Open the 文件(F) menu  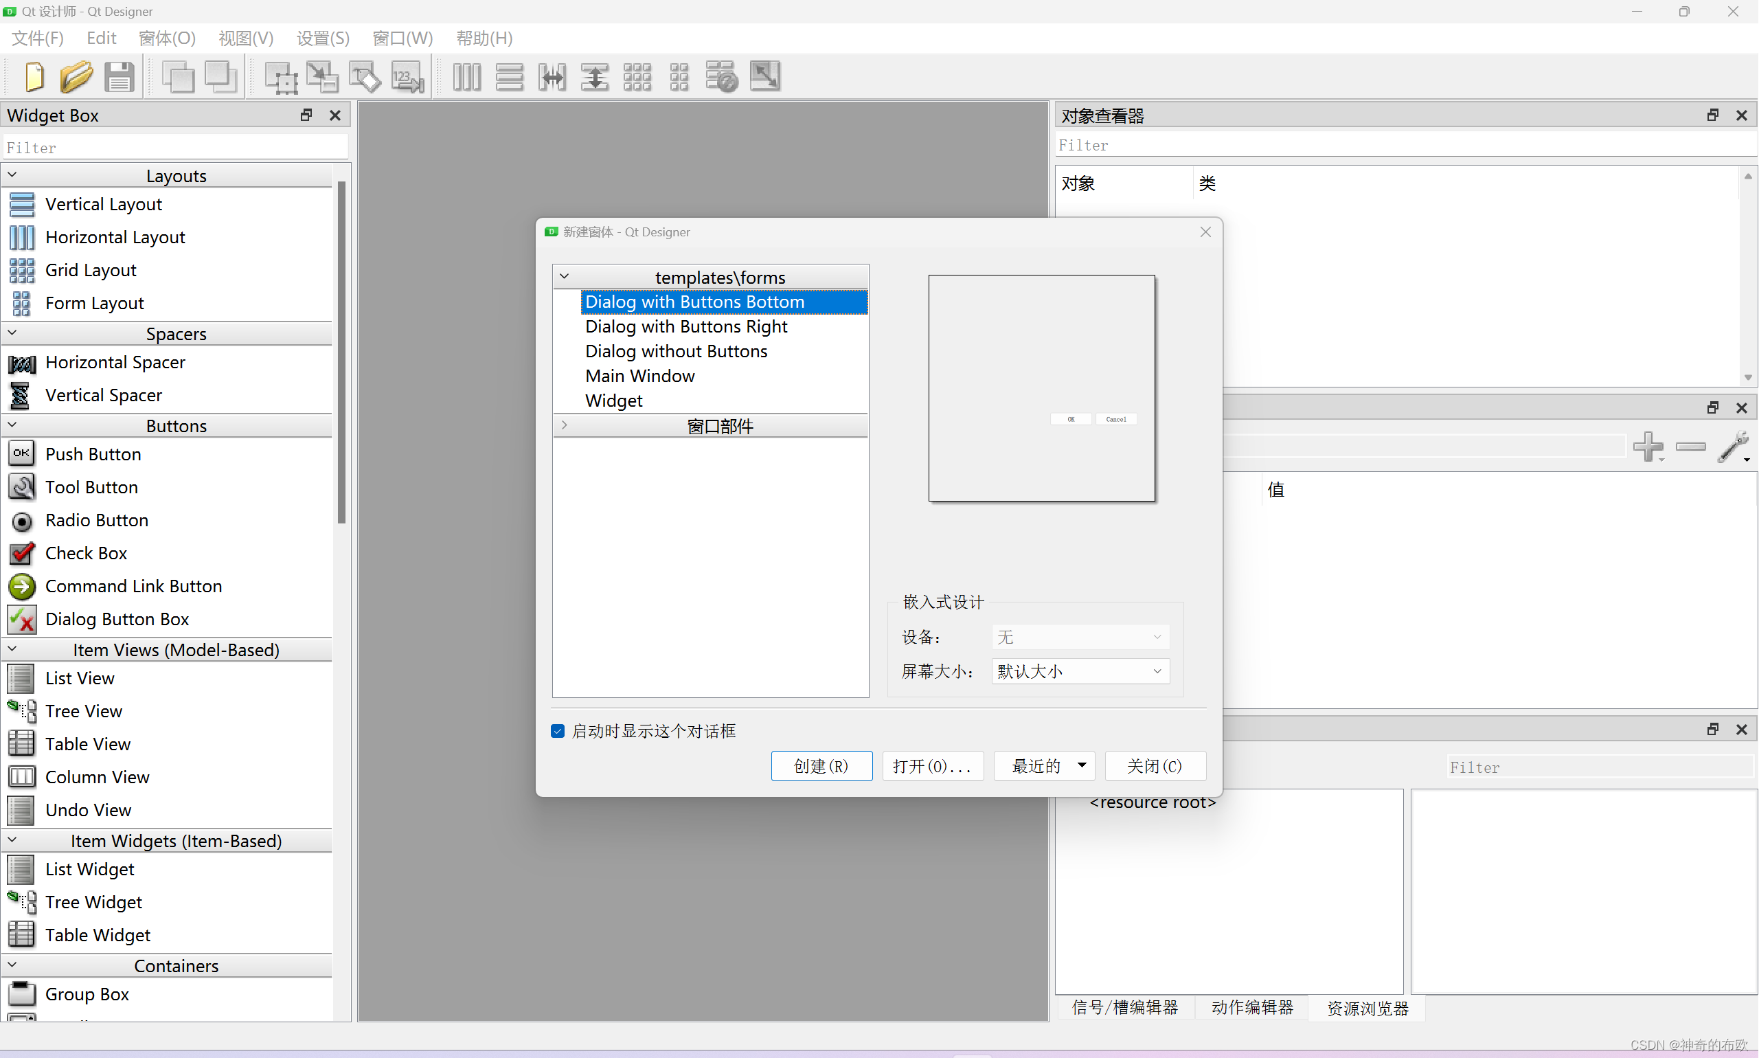point(38,38)
